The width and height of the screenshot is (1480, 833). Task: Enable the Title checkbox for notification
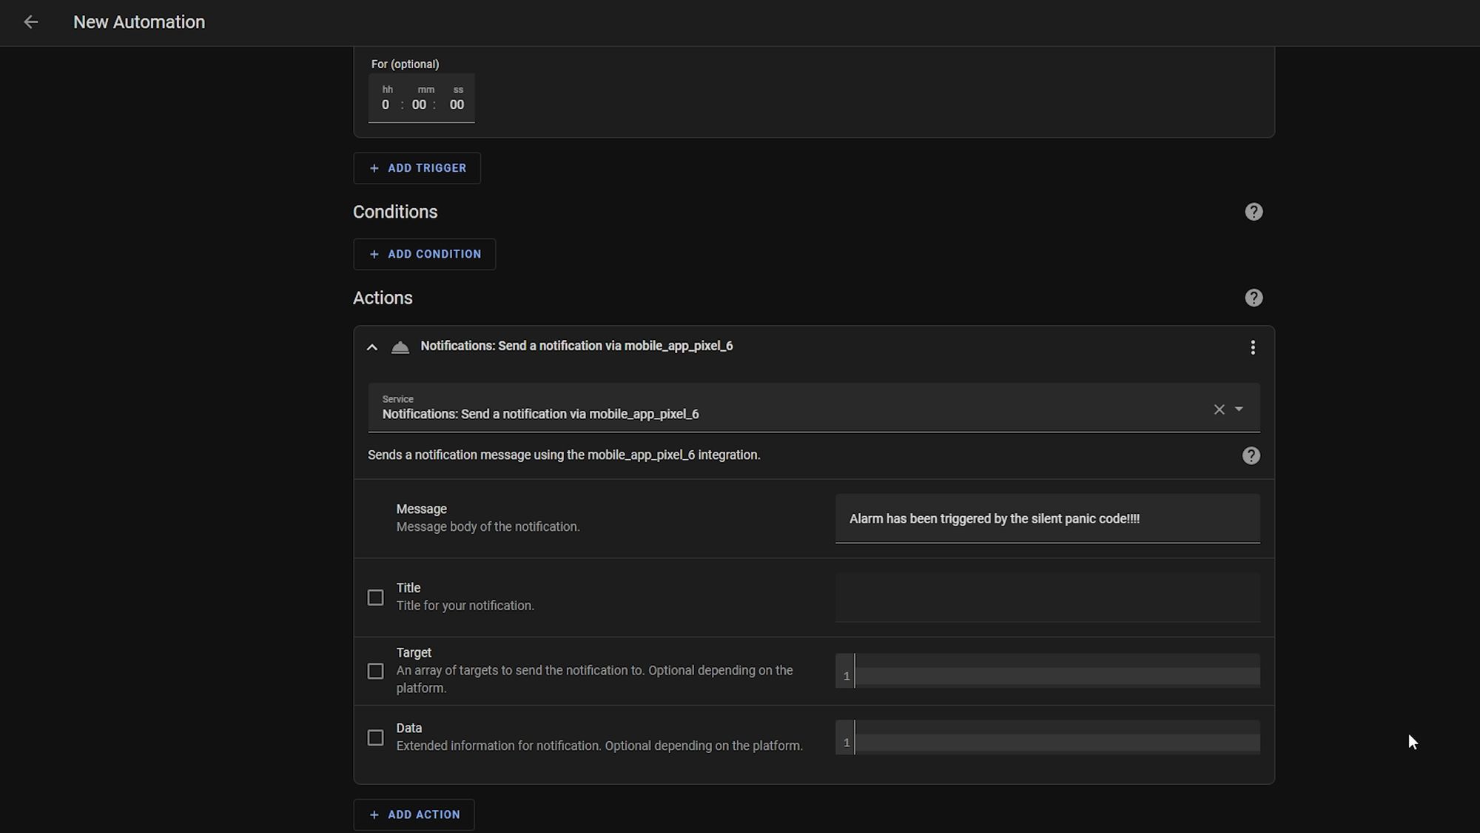coord(375,596)
